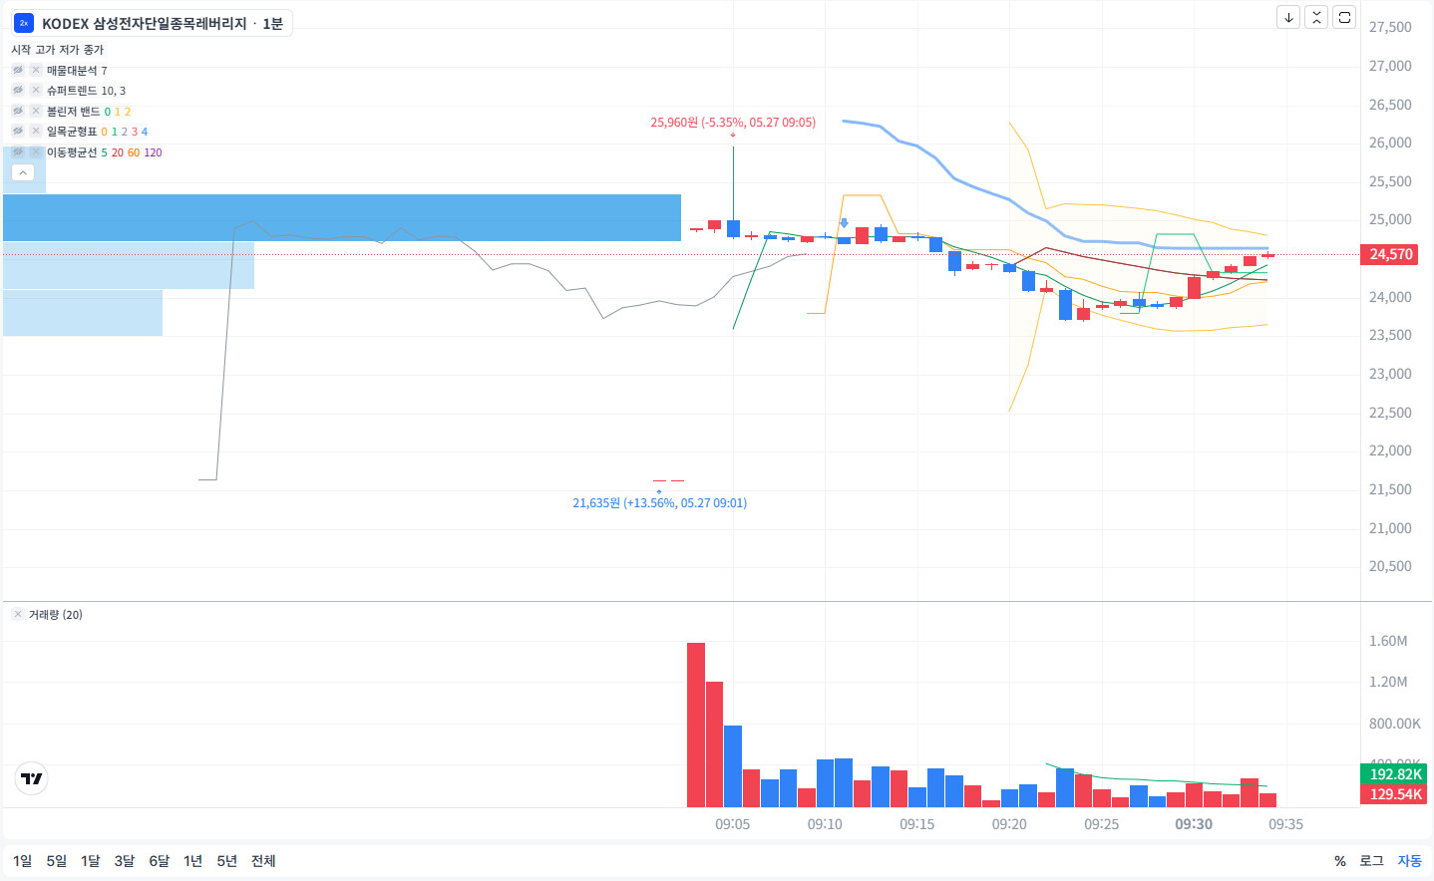The width and height of the screenshot is (1434, 881).
Task: Click the high marker label 25,960원
Action: (733, 123)
